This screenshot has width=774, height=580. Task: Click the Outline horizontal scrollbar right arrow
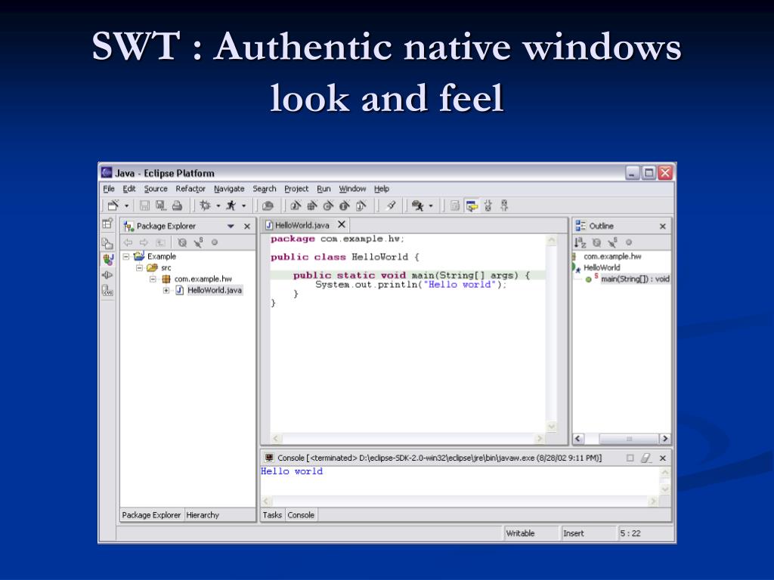(x=665, y=439)
